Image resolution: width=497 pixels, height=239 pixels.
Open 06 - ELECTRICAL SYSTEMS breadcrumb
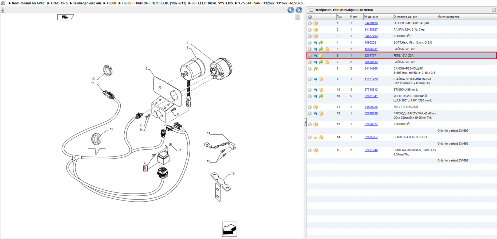pos(212,3)
